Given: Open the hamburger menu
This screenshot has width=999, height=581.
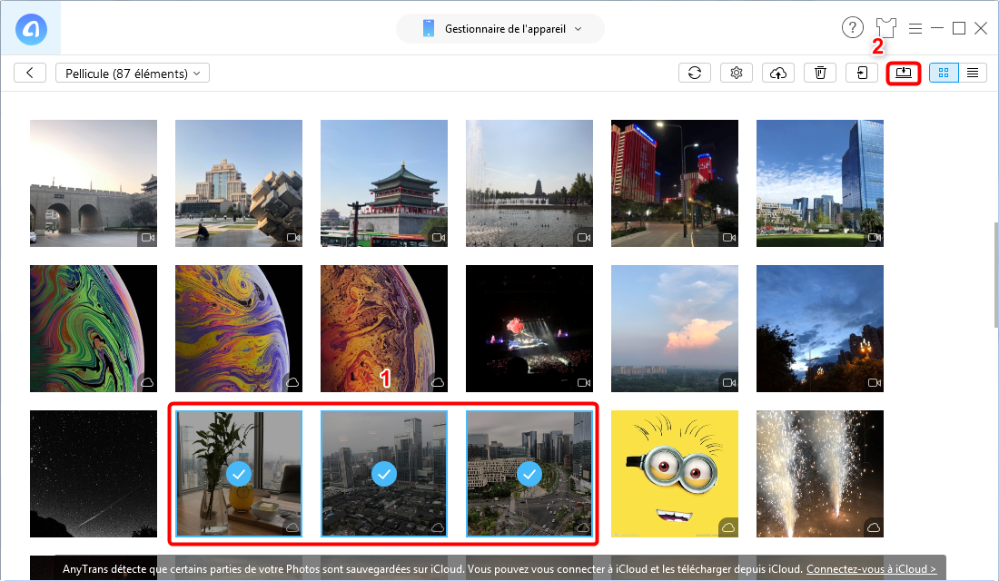Looking at the screenshot, I should point(915,27).
